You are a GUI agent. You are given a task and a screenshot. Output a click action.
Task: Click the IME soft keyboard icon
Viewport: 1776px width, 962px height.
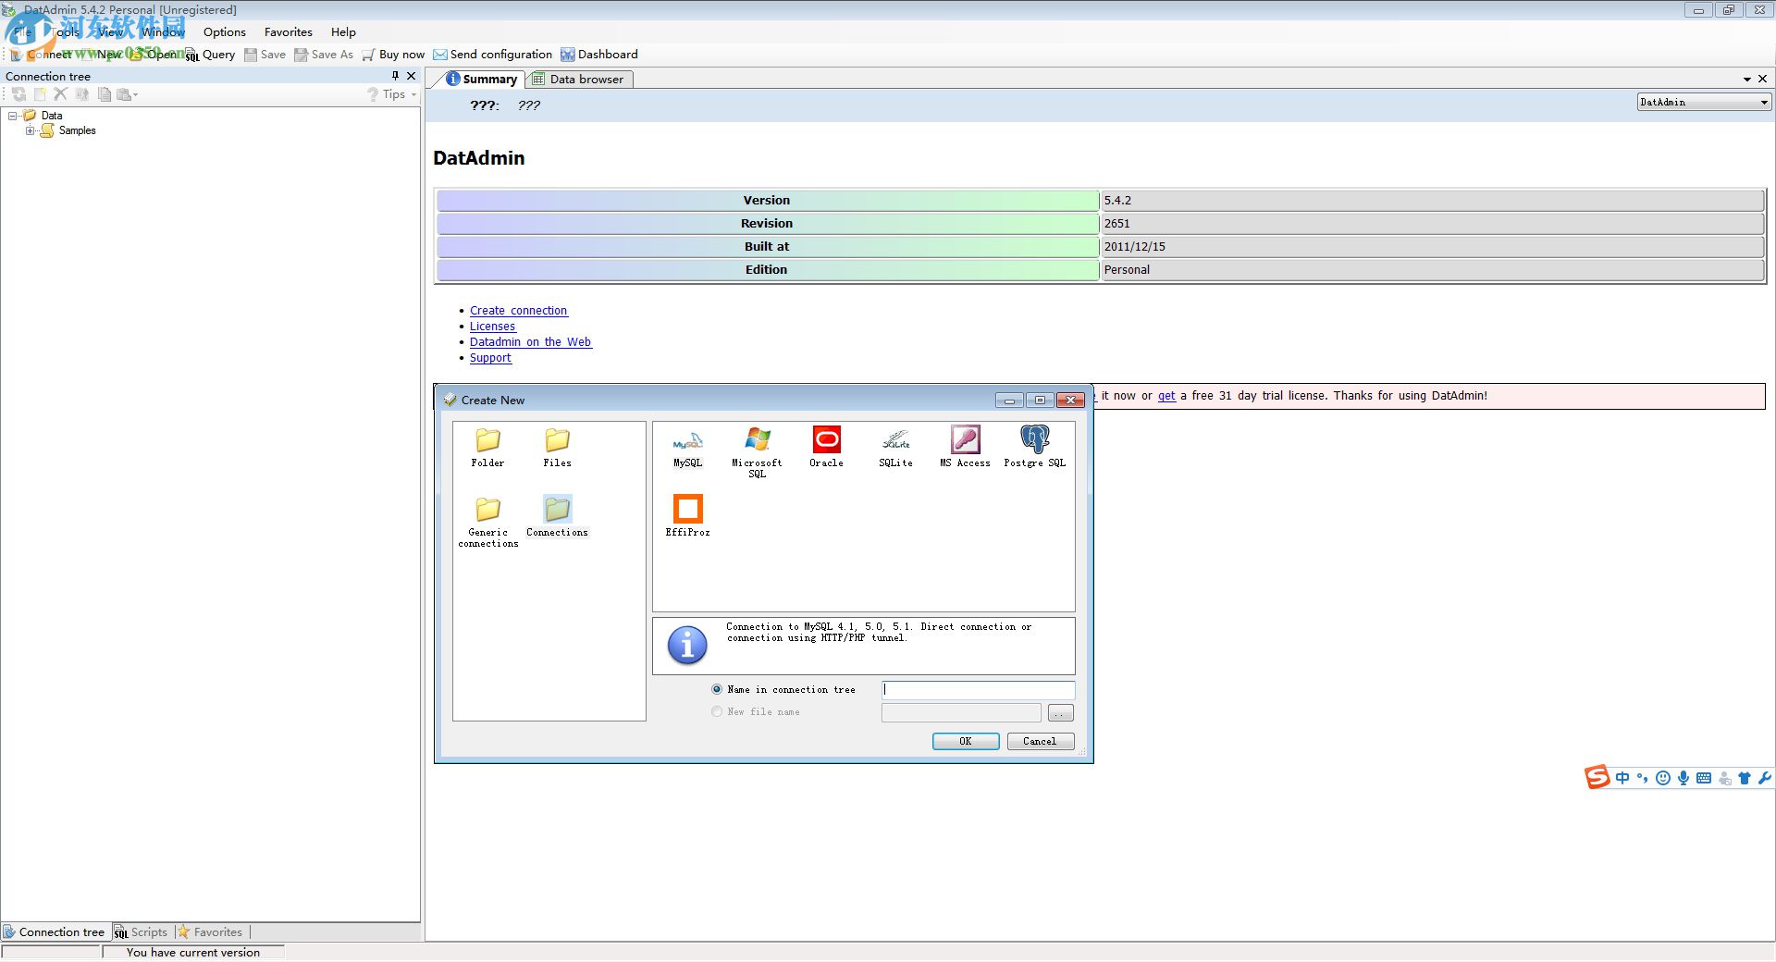click(x=1704, y=778)
